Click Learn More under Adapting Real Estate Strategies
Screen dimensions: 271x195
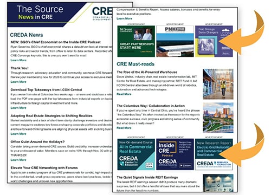(18, 134)
